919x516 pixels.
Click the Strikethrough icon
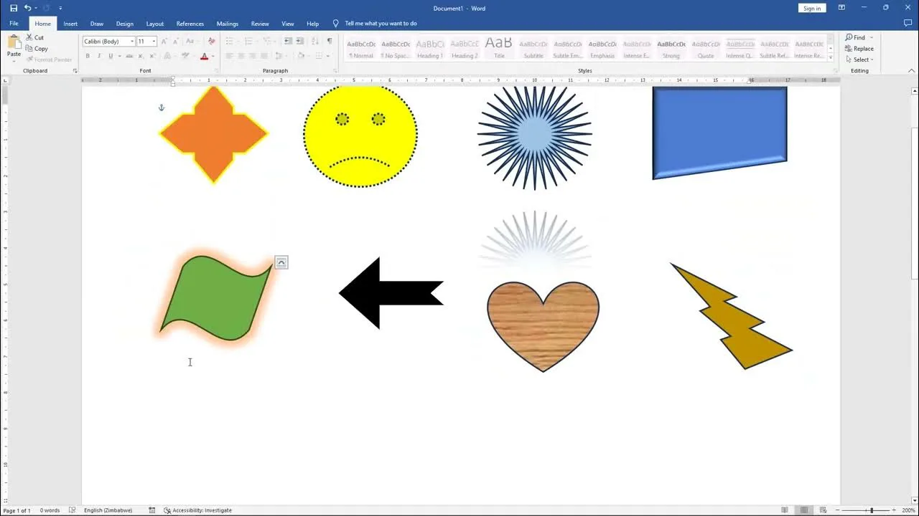(x=129, y=56)
